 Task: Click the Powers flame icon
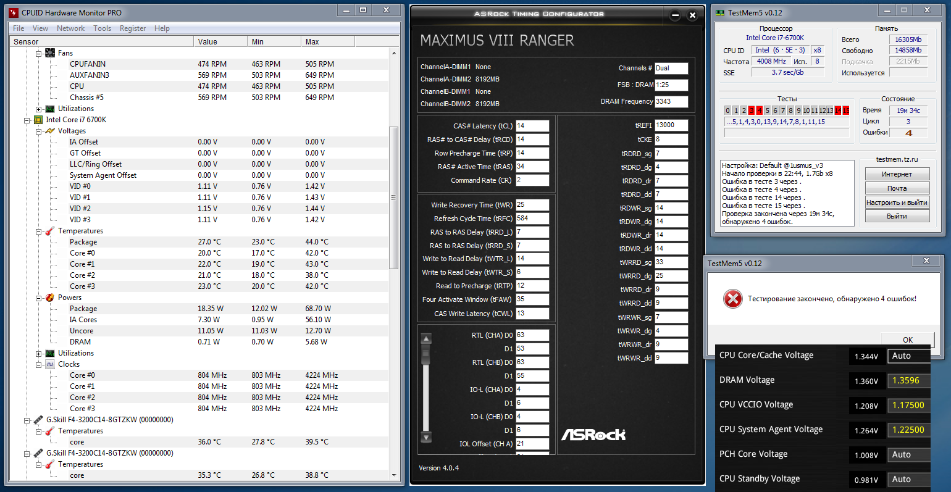(x=50, y=298)
